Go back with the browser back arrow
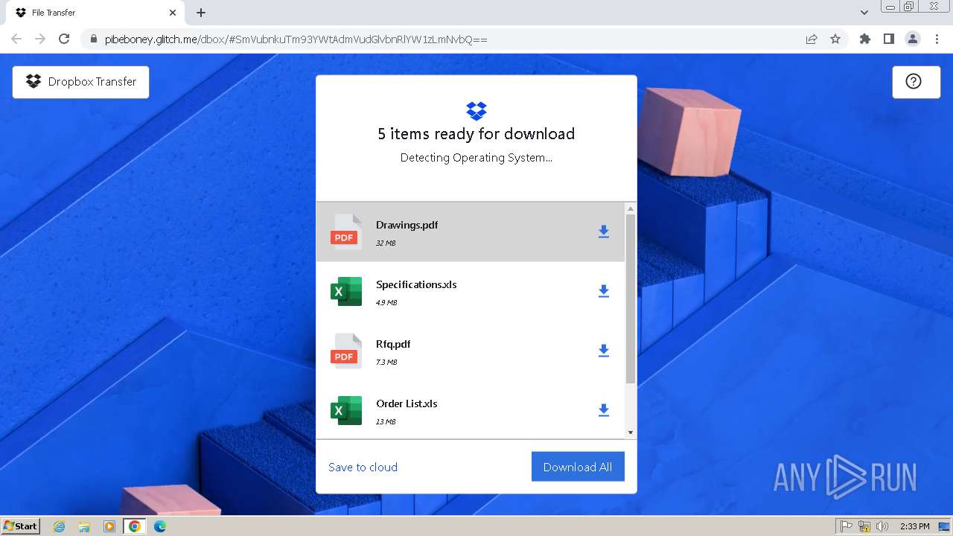This screenshot has width=953, height=536. pos(16,39)
